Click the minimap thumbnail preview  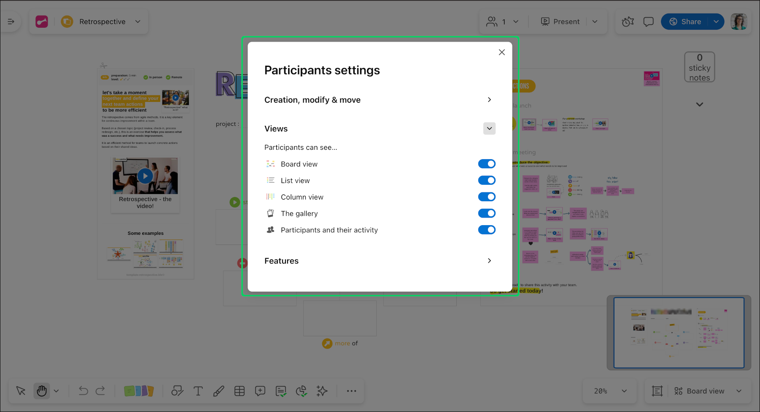click(679, 332)
